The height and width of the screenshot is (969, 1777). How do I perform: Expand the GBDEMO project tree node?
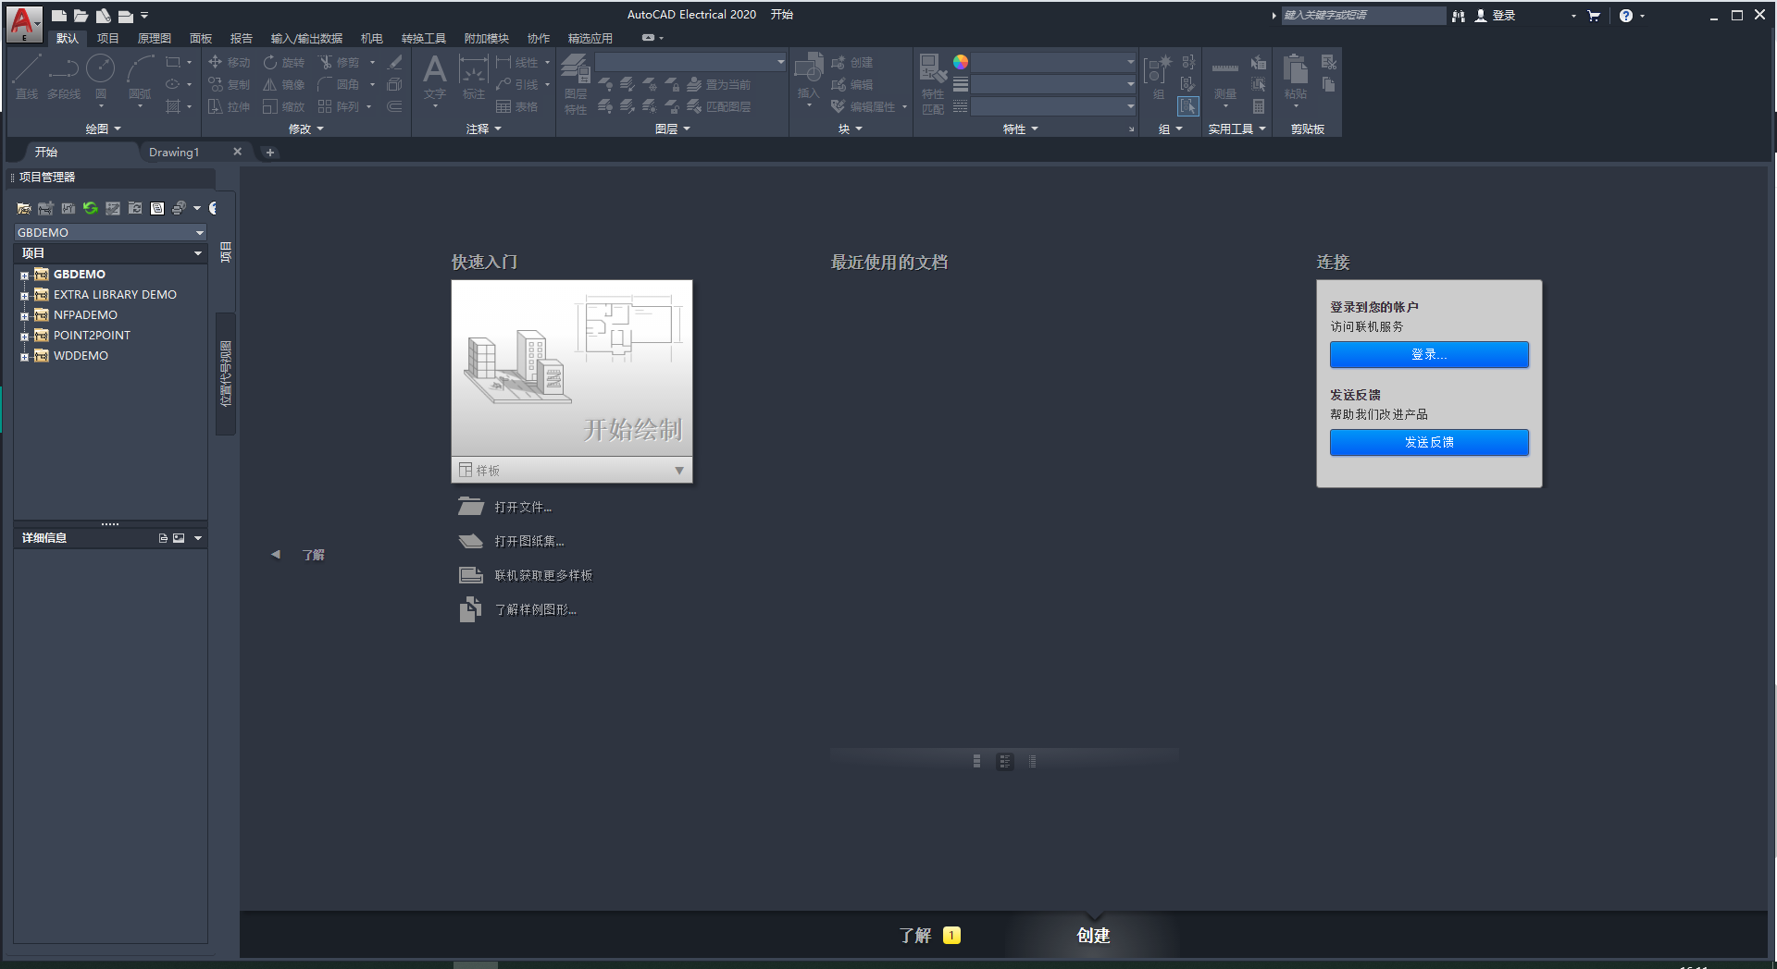tap(24, 275)
